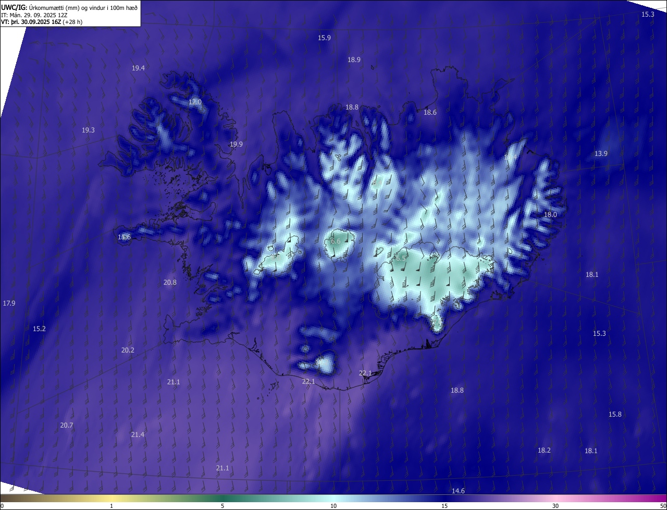Click the 20.2 value label

point(128,350)
